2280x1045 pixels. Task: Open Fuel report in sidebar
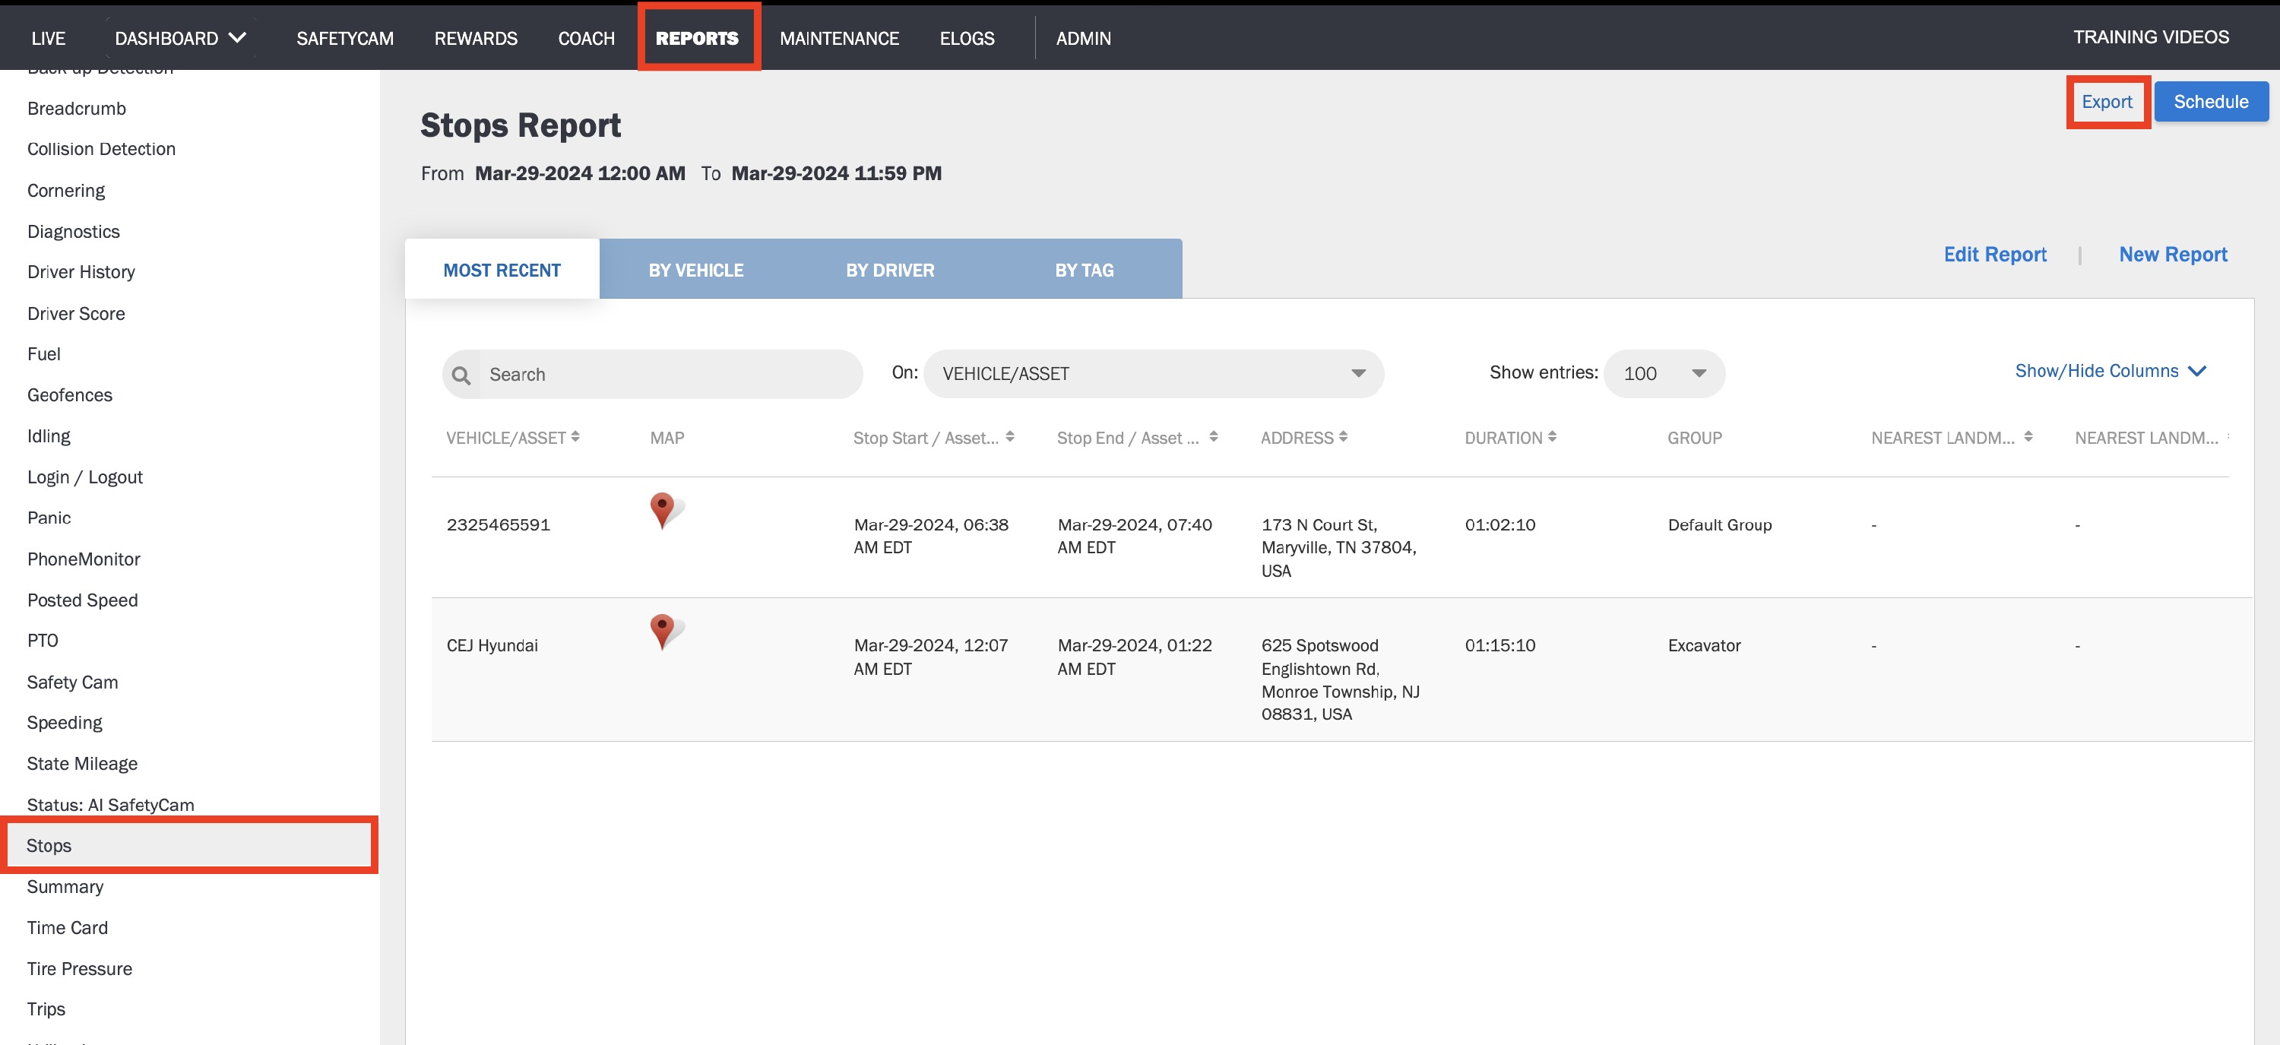coord(44,354)
